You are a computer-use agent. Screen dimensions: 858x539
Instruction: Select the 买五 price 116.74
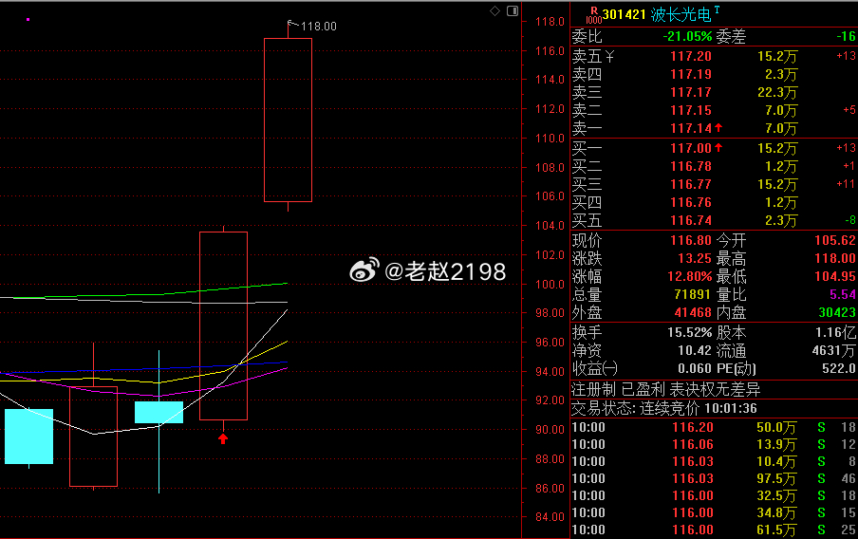[x=691, y=220]
